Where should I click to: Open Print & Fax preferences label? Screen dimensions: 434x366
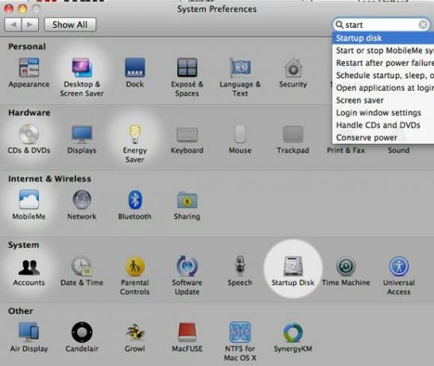coord(346,150)
